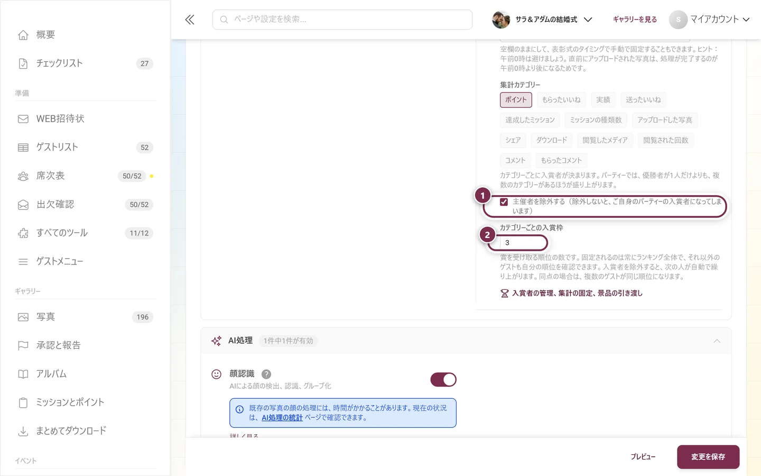Click the まとめてダウンロード download icon
Screen dimensions: 761x476
(23, 432)
